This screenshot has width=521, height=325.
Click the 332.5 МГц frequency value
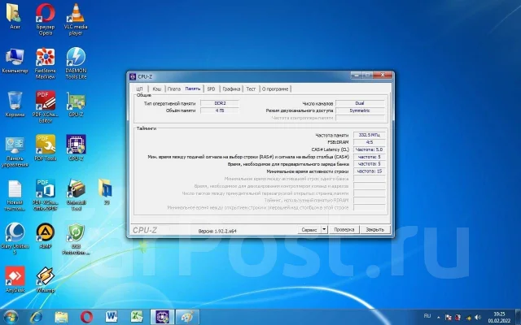[369, 135]
